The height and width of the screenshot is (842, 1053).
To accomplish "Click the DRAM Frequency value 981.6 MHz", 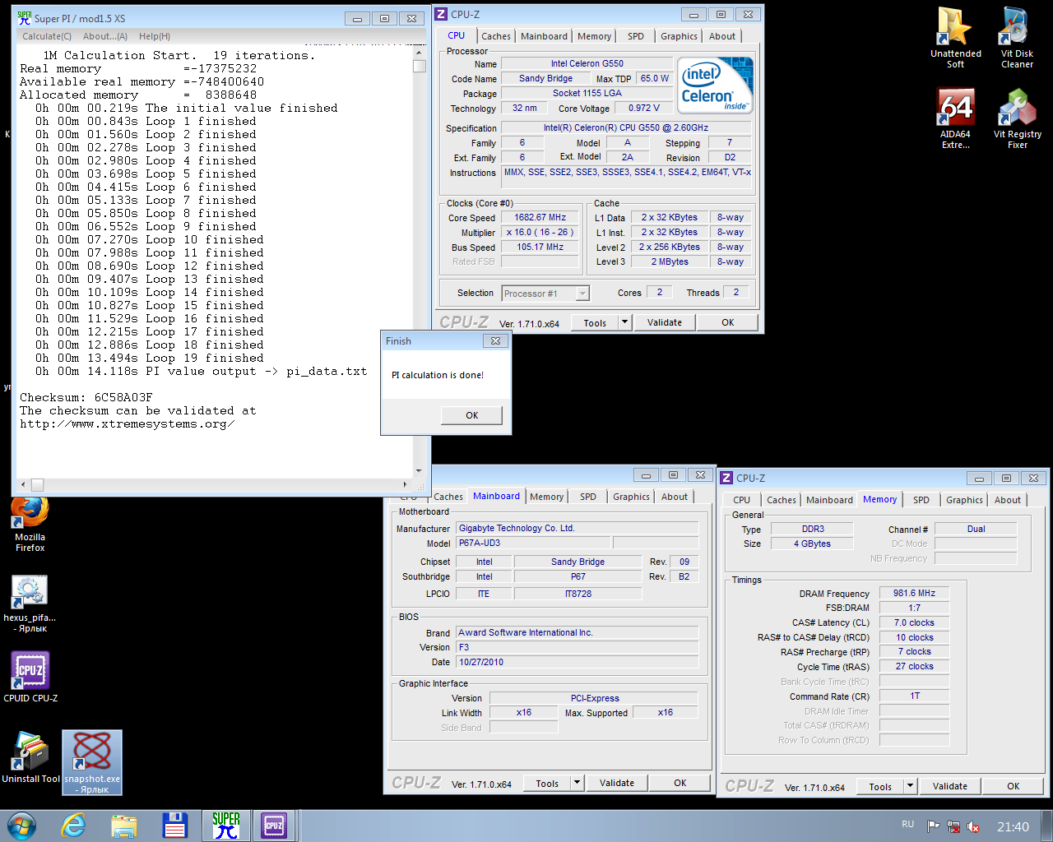I will [x=915, y=593].
